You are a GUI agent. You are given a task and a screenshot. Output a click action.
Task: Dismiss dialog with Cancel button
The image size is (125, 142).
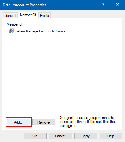60,136
